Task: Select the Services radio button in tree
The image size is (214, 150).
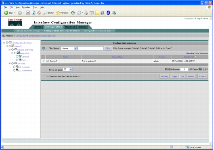Action: [x=13, y=64]
